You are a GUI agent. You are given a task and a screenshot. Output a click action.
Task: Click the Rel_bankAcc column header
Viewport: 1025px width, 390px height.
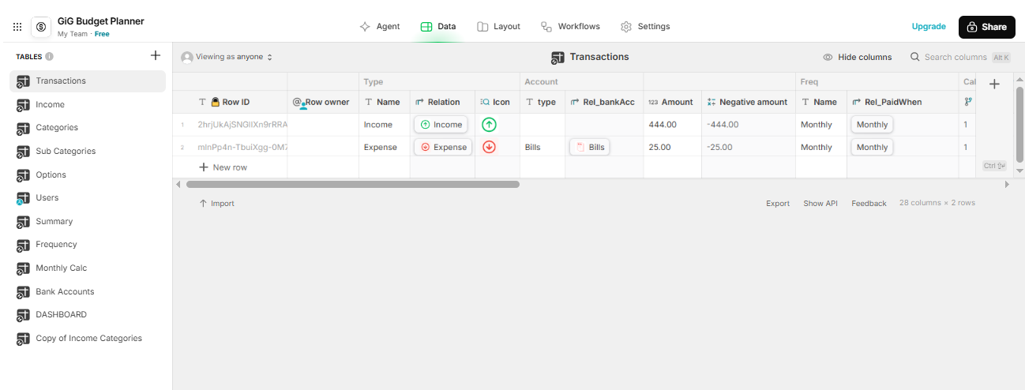coord(604,102)
